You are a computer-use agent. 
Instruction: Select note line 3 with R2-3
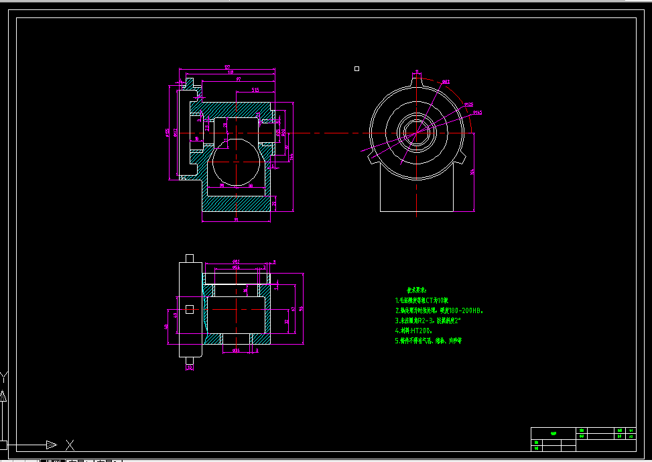pyautogui.click(x=428, y=321)
